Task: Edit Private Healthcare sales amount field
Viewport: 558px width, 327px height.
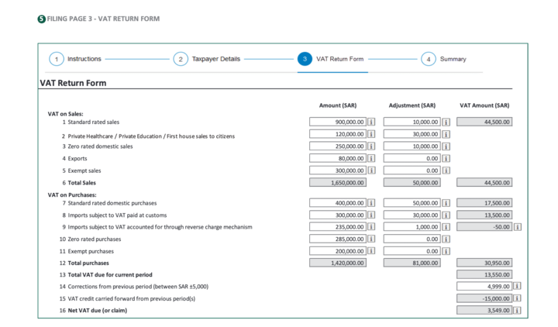Action: coord(337,134)
